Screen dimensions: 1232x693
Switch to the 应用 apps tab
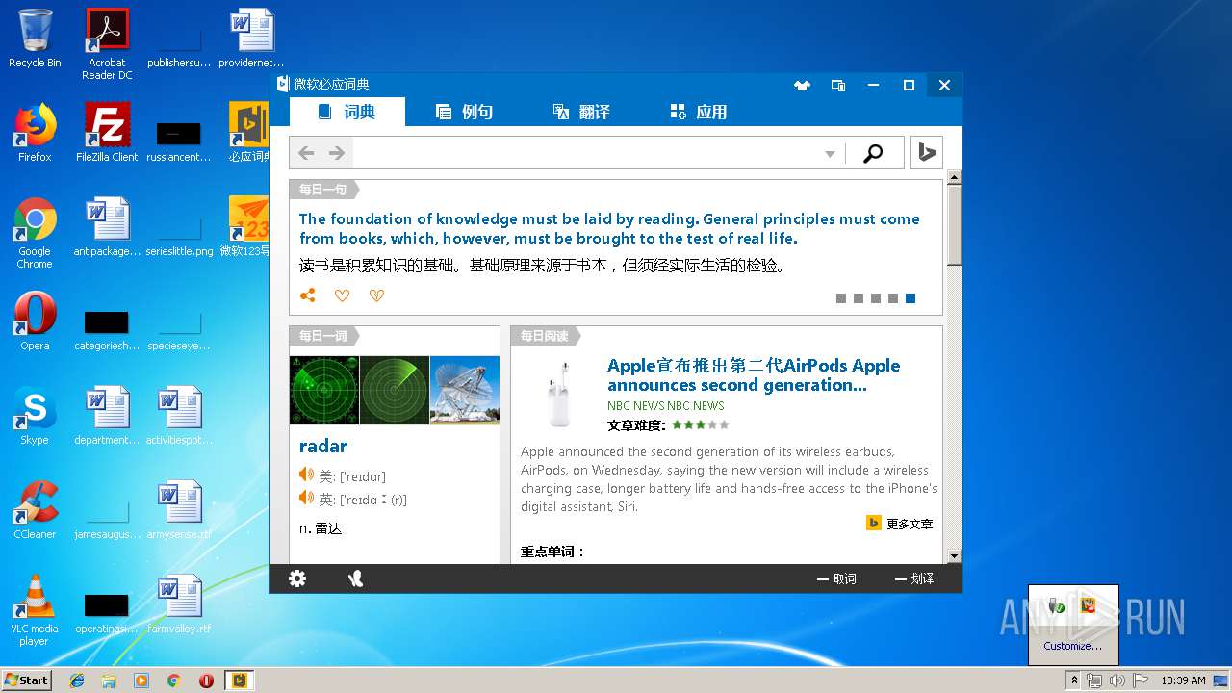(x=699, y=112)
